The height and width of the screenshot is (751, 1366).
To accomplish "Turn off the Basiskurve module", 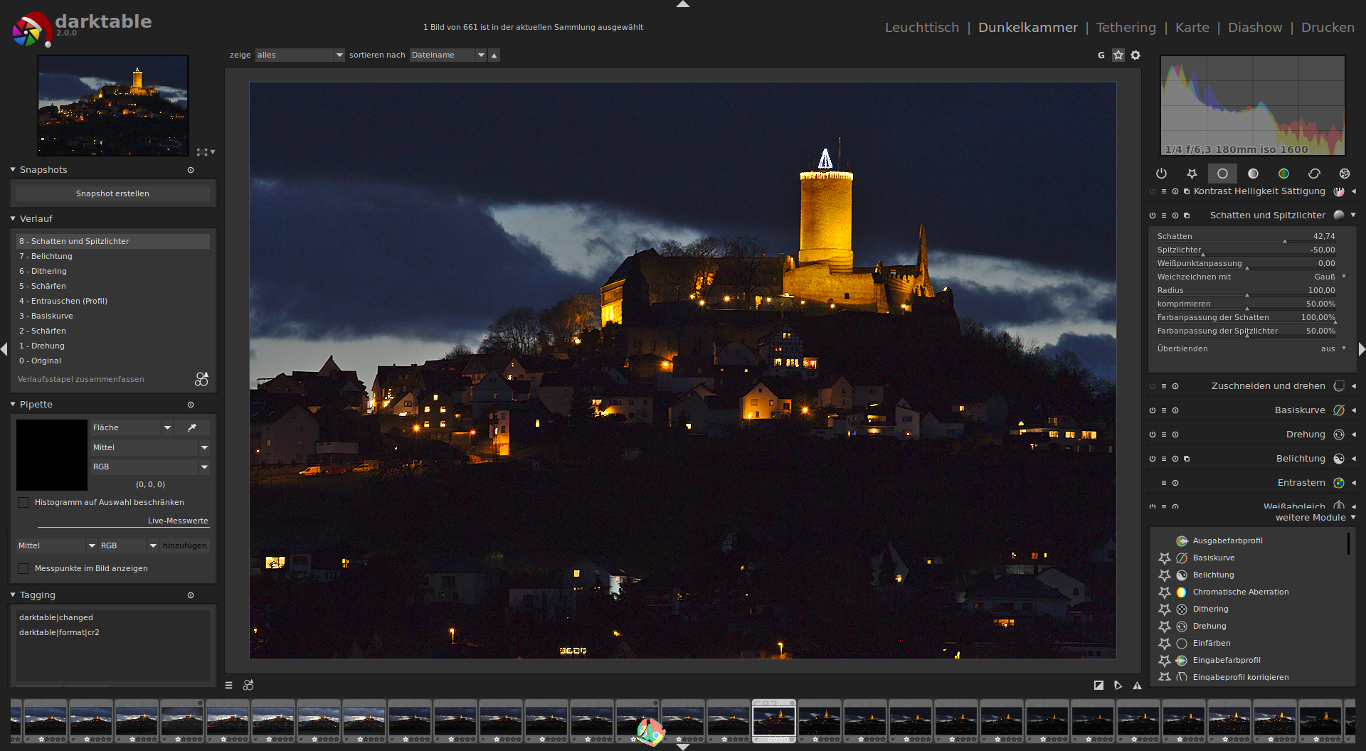I will click(x=1152, y=410).
